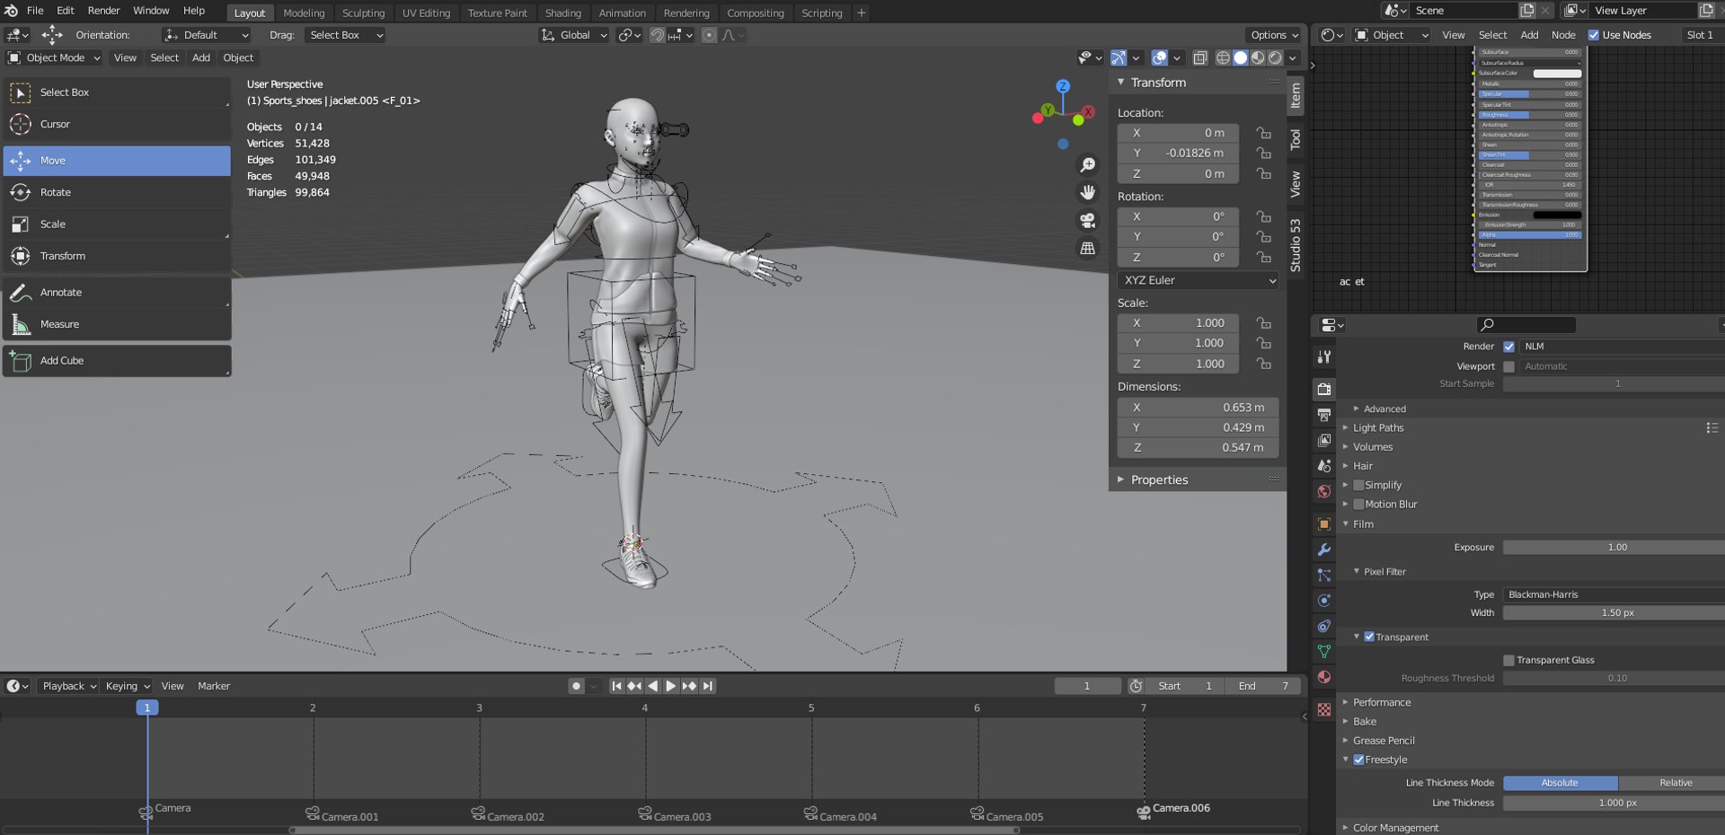
Task: Uncheck the Use Nodes checkbox
Action: (x=1594, y=35)
